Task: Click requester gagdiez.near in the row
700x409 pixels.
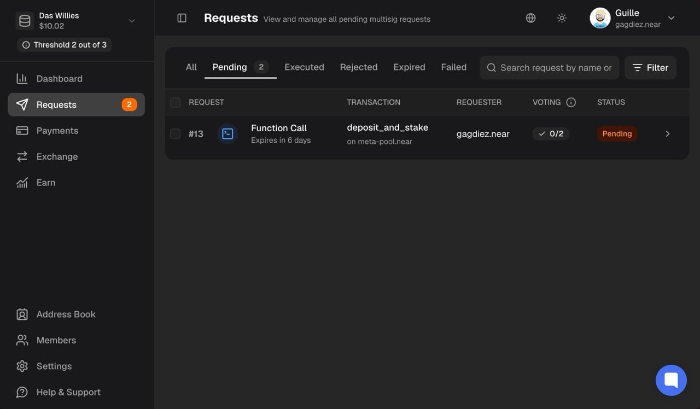Action: (483, 133)
